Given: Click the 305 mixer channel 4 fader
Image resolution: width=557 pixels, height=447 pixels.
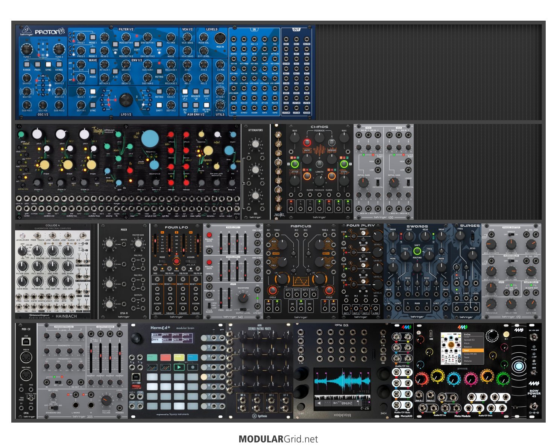Looking at the screenshot, I should coord(120,357).
